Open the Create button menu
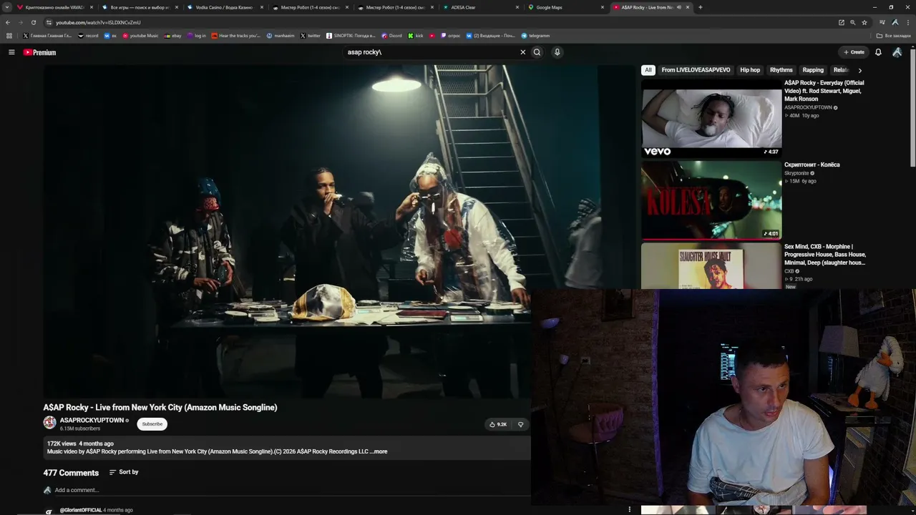916x515 pixels. 854,52
